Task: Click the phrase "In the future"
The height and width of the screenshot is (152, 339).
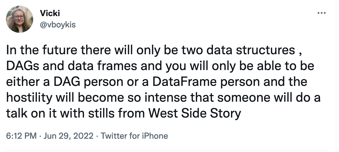Action: click(41, 50)
